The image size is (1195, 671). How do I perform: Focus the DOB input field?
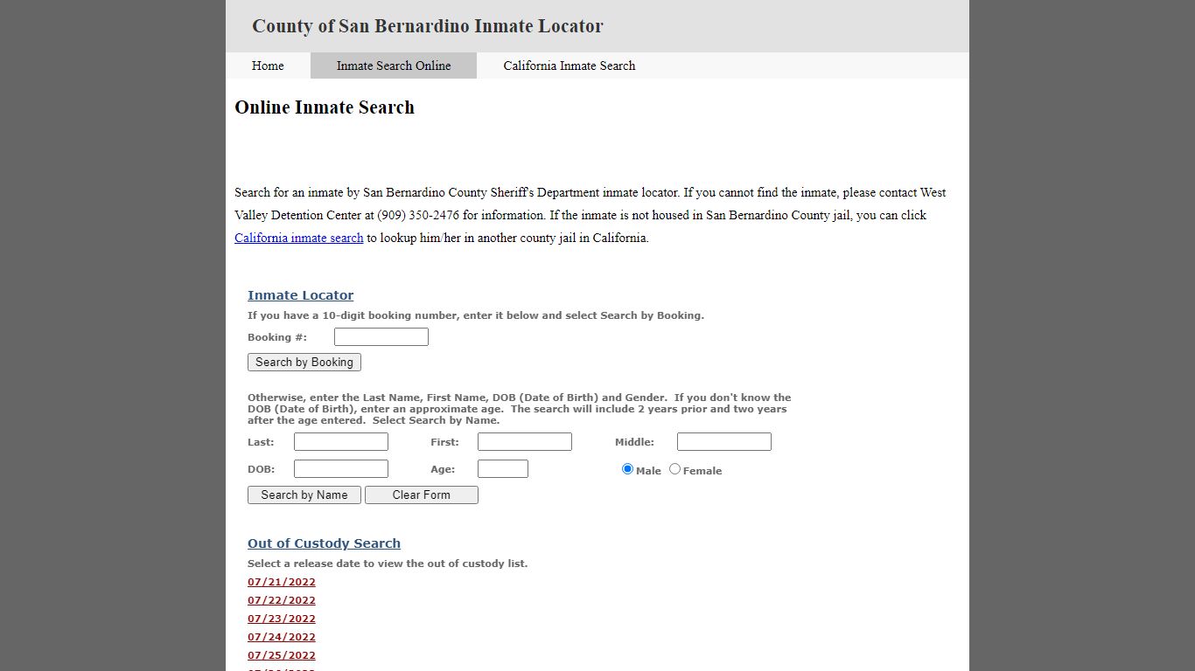point(341,469)
